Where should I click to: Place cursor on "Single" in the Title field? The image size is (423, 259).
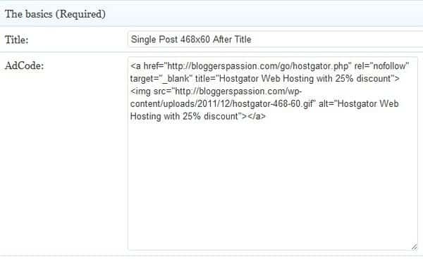coord(143,39)
